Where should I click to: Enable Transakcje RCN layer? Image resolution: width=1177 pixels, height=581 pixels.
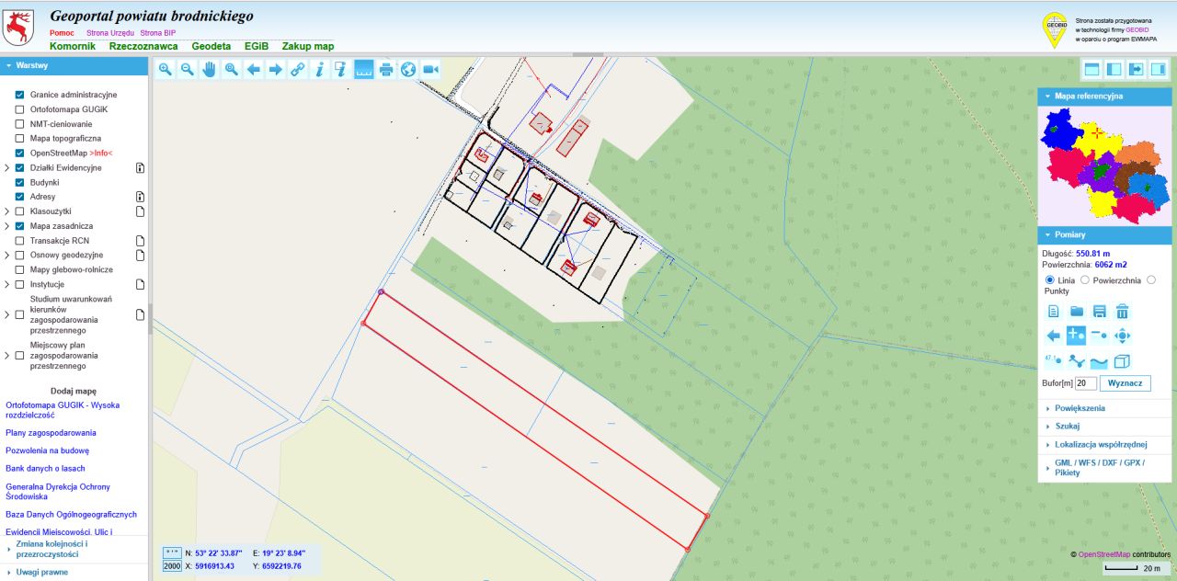pyautogui.click(x=19, y=241)
